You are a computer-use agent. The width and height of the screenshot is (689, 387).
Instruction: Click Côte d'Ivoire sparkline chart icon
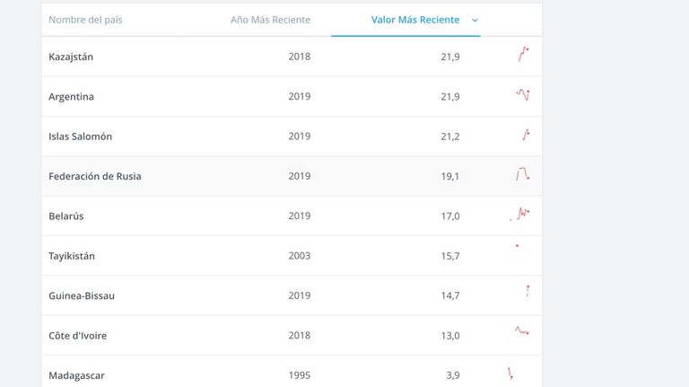pyautogui.click(x=521, y=330)
